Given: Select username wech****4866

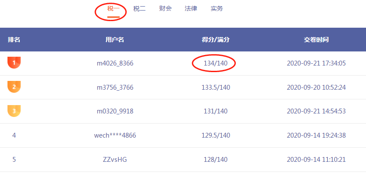Looking at the screenshot, I should pyautogui.click(x=115, y=135).
